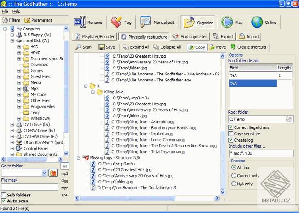Image resolution: width=299 pixels, height=213 pixels.
Task: Collapse the My Computer tree node
Action: (5, 29)
